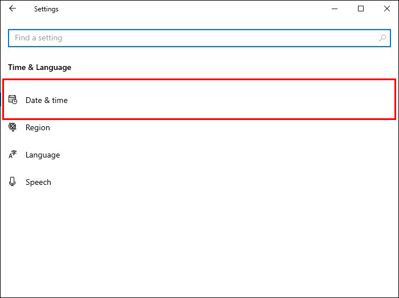Viewport: 399px width, 298px height.
Task: Click the "Speech" text label
Action: coord(38,182)
